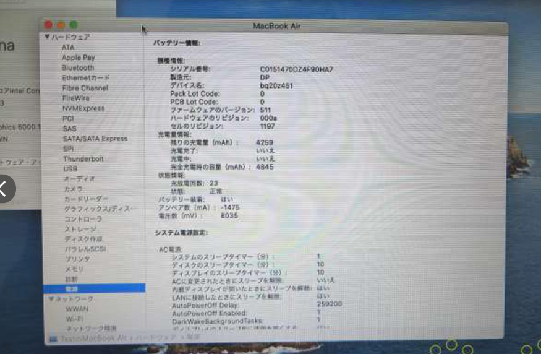Viewport: 541px width, 354px height.
Task: Select USB in the sidebar
Action: point(70,169)
